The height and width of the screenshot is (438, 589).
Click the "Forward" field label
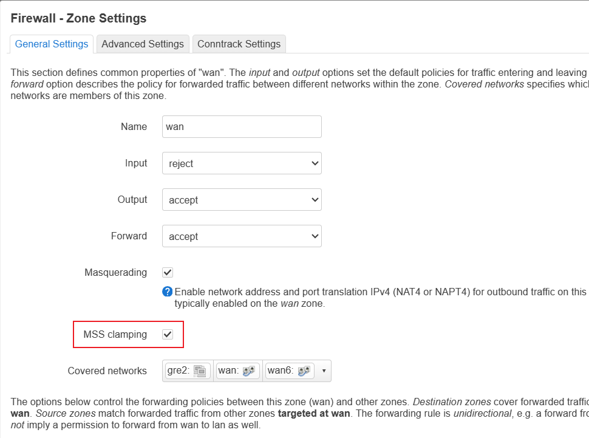(129, 236)
